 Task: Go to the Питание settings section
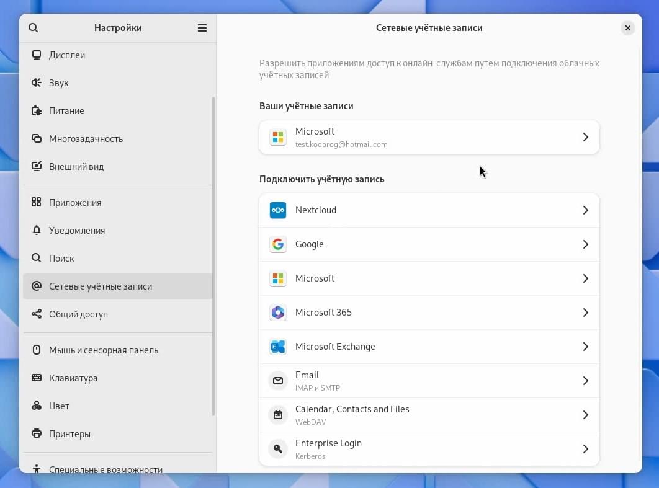(x=118, y=111)
